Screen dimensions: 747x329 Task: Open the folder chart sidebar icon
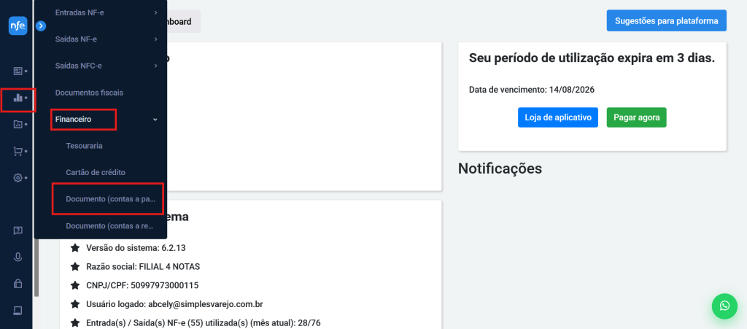point(18,124)
